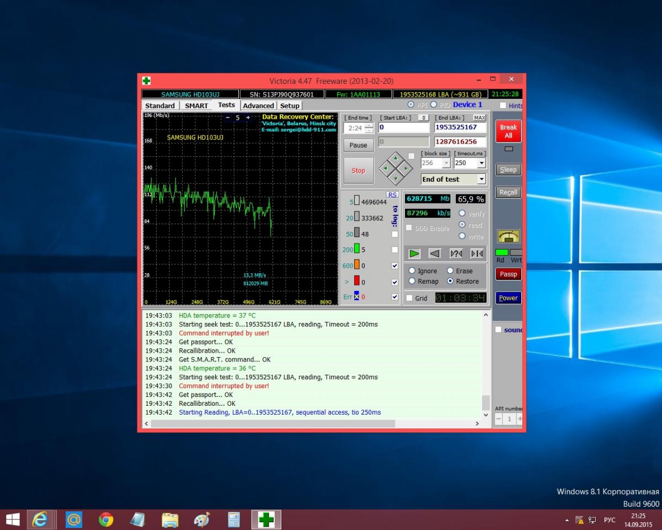Screen dimensions: 662x530
Task: Click the graph scale minus button
Action: pyautogui.click(x=228, y=118)
